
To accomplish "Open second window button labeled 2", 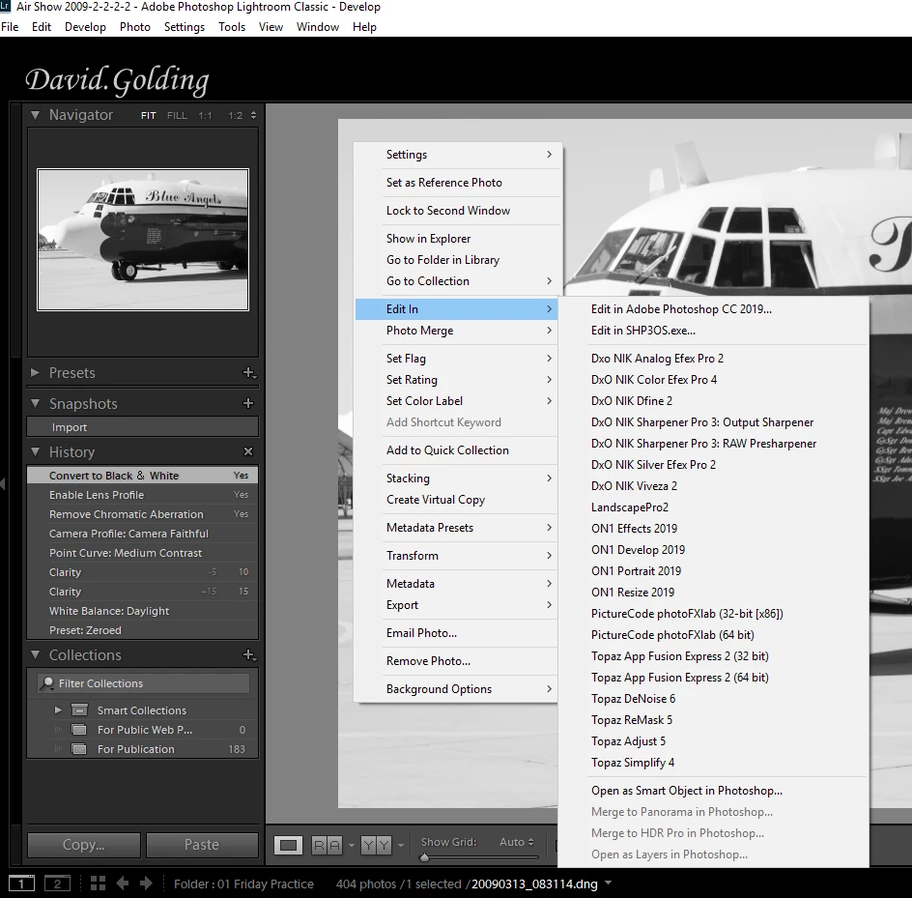I will click(x=58, y=884).
